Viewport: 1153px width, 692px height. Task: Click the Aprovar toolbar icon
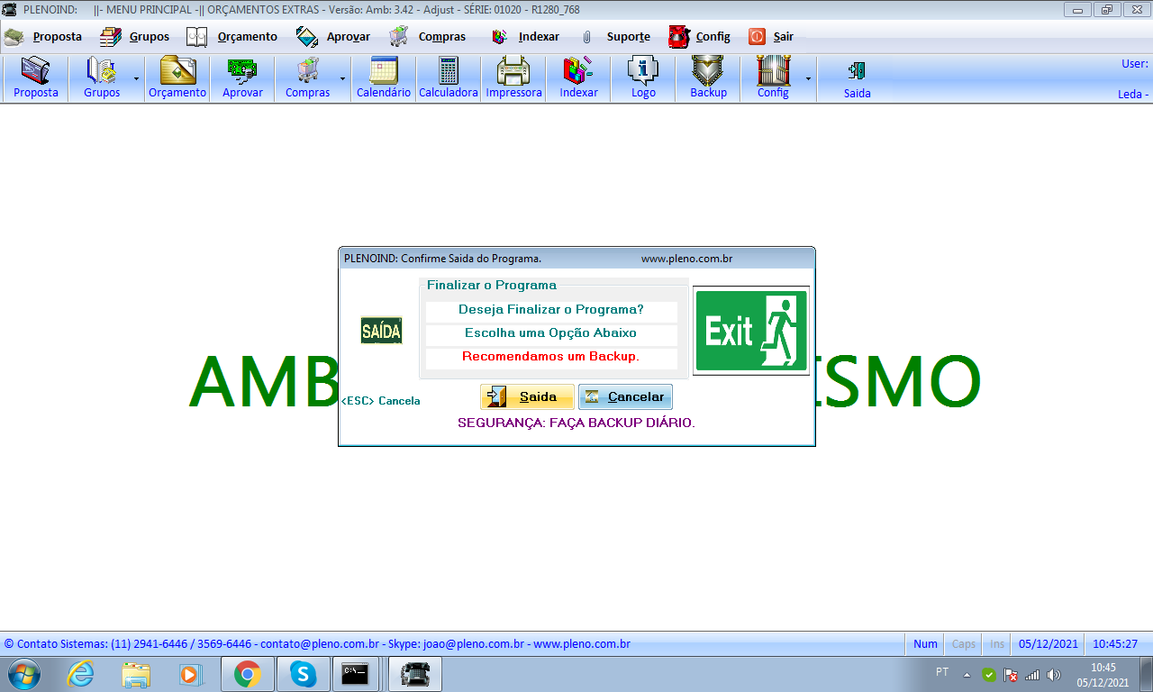(242, 78)
